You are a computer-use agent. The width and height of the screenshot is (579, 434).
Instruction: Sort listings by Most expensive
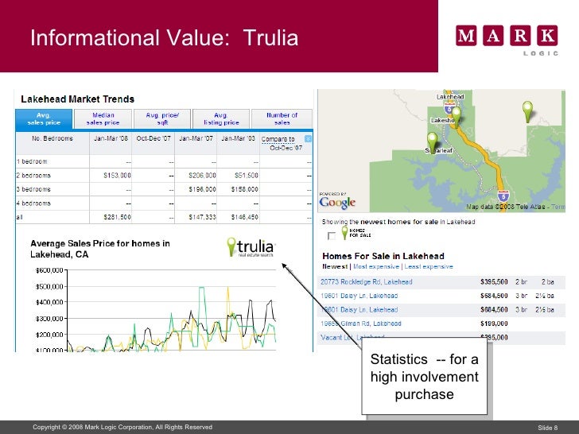point(376,266)
